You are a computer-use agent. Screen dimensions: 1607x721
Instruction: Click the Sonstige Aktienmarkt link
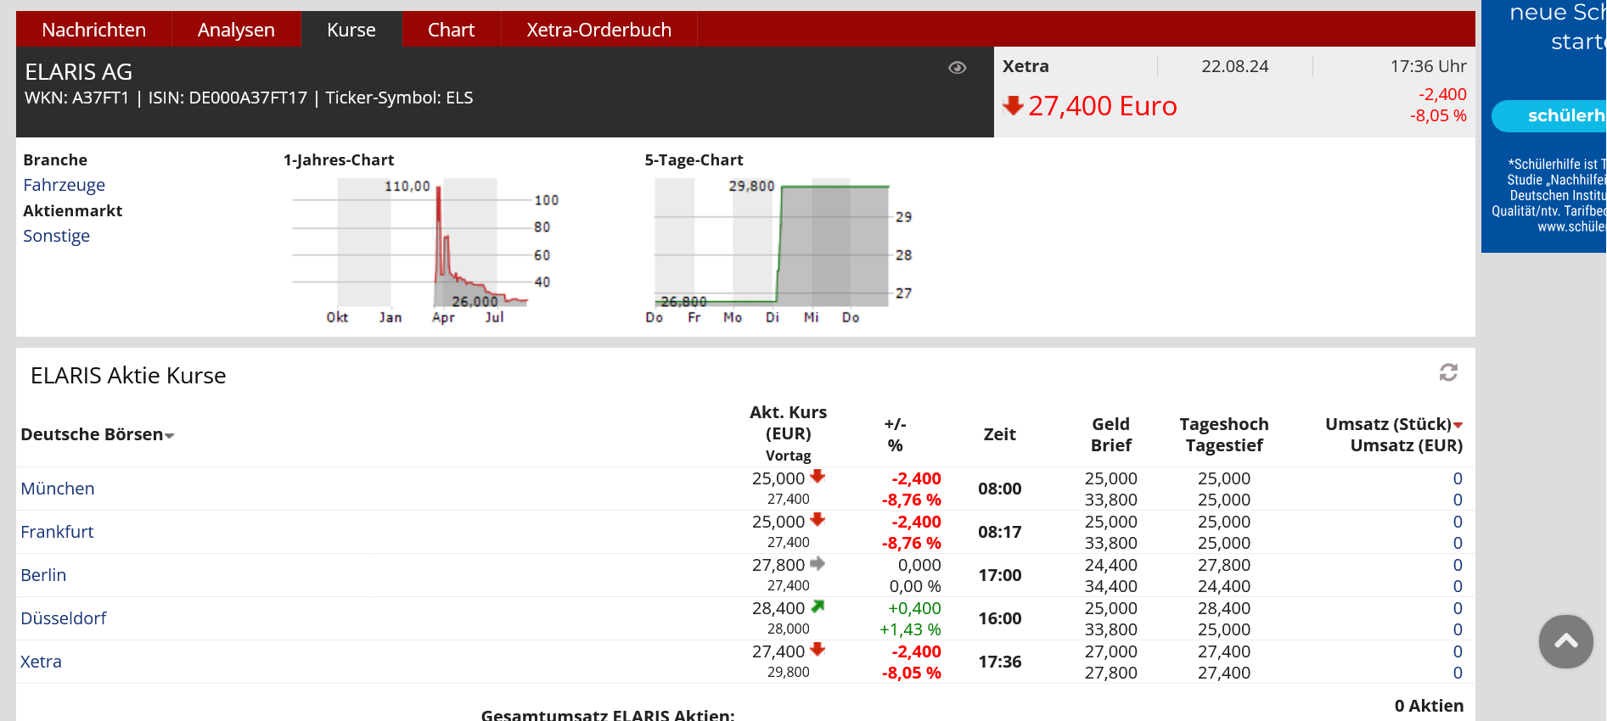(56, 236)
